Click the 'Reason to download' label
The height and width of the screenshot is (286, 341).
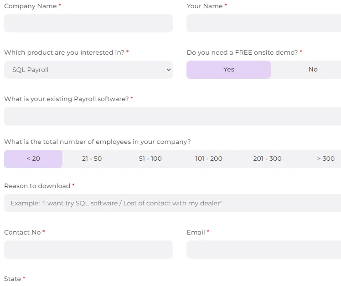click(37, 186)
